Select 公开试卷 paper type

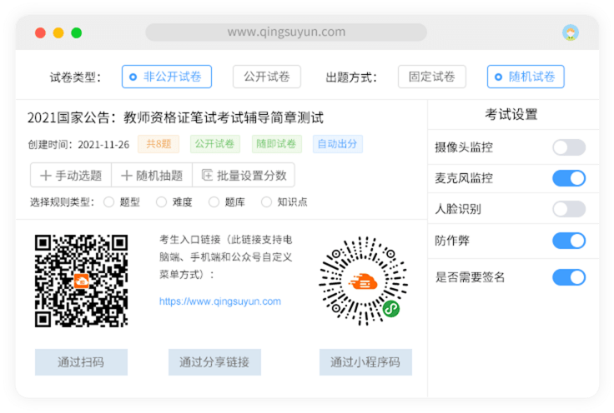point(267,77)
